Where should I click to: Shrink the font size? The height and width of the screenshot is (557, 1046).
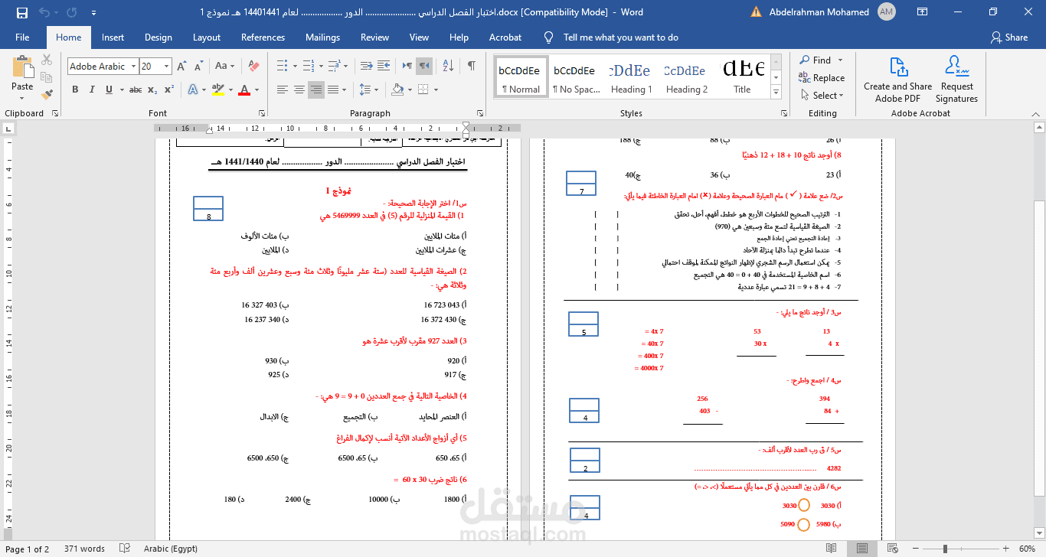click(x=199, y=67)
